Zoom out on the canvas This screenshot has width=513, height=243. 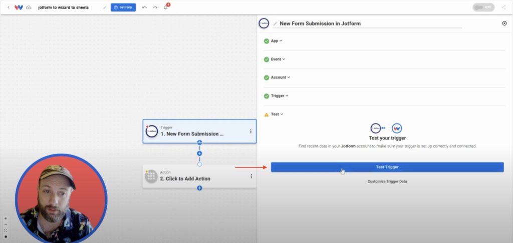tap(6, 224)
